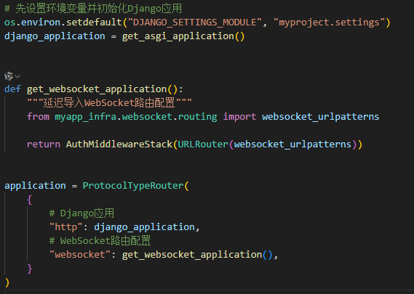The width and height of the screenshot is (414, 294).
Task: Click the "websocket" dictionary key
Action: tap(80, 255)
